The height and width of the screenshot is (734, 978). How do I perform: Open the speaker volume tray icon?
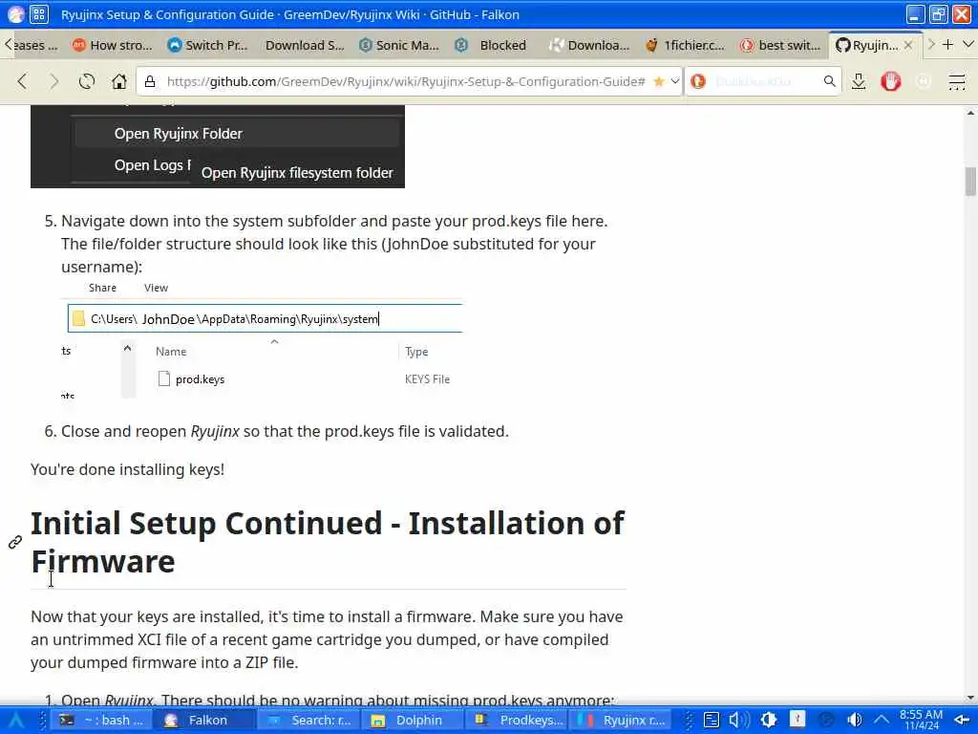(738, 721)
